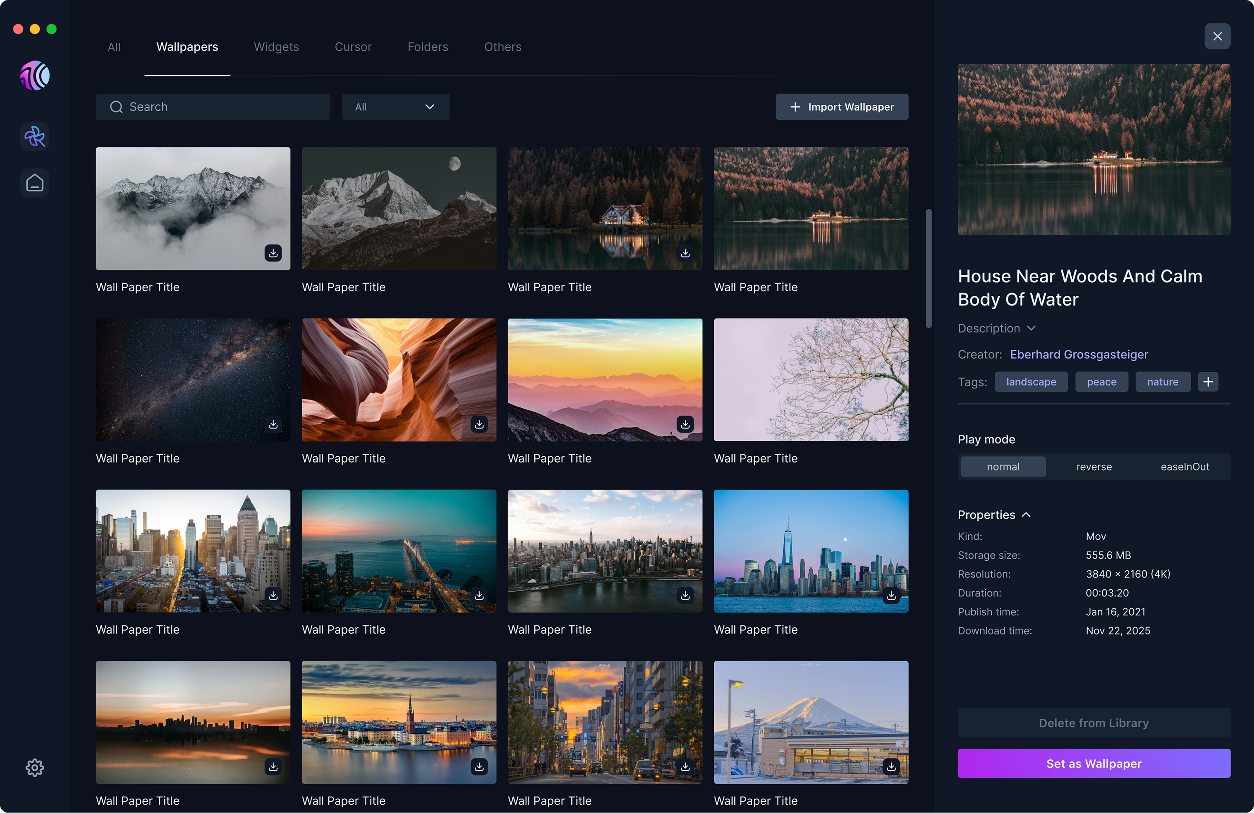1254x813 pixels.
Task: Set play mode to normal
Action: tap(1003, 467)
